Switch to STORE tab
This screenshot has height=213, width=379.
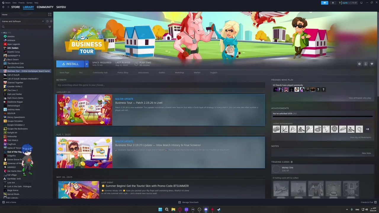point(16,7)
